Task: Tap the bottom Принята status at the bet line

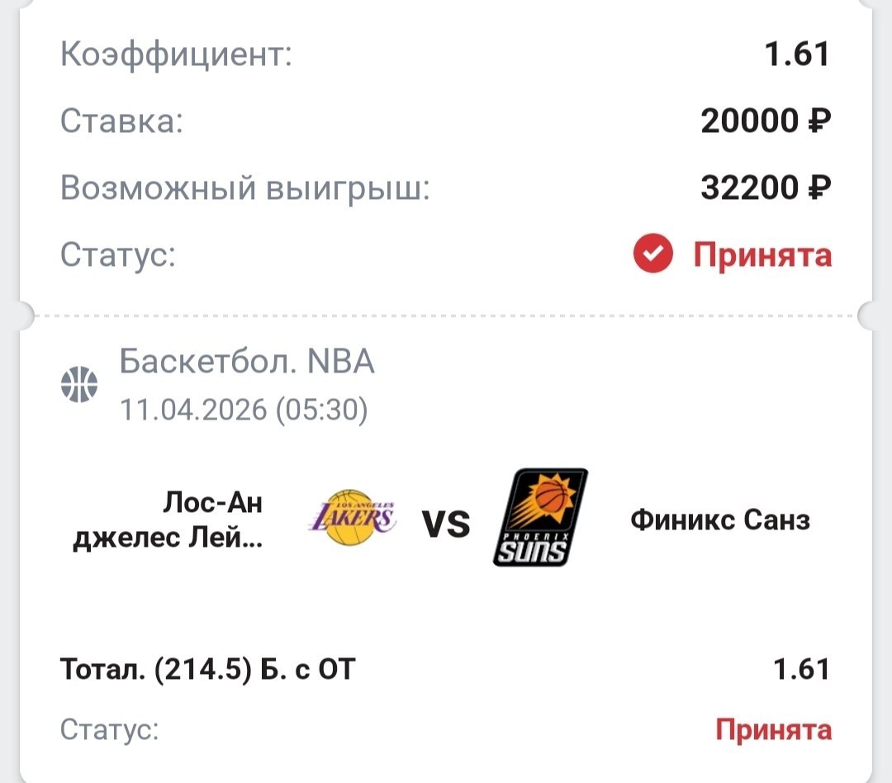Action: click(773, 730)
